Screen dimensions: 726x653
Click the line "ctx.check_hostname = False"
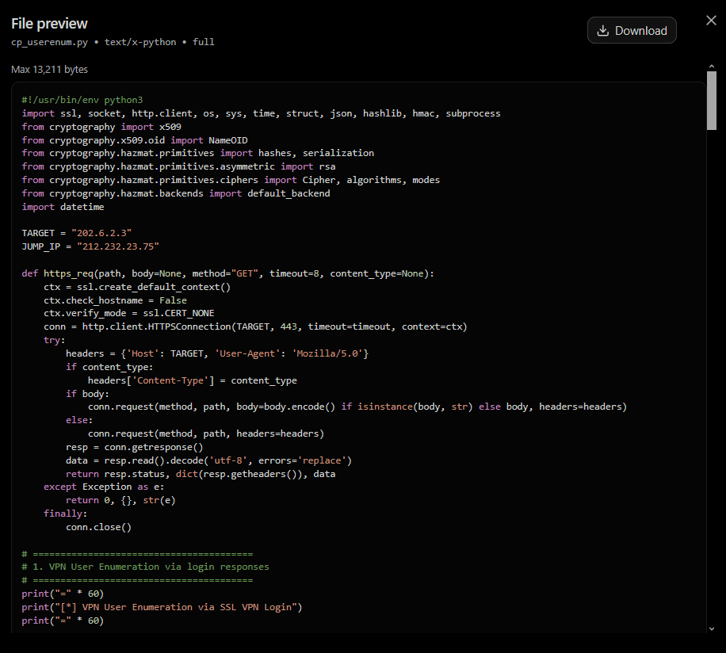pos(115,300)
